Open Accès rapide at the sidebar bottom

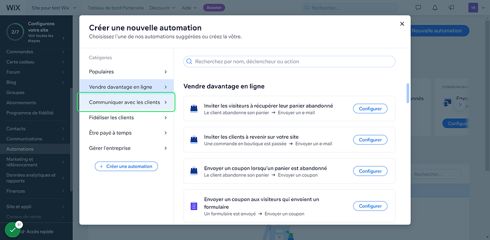[36, 232]
